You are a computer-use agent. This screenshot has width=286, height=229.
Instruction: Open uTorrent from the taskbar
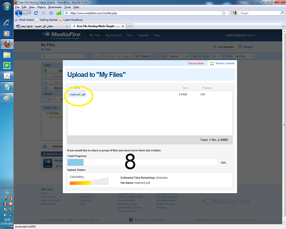click(x=7, y=65)
